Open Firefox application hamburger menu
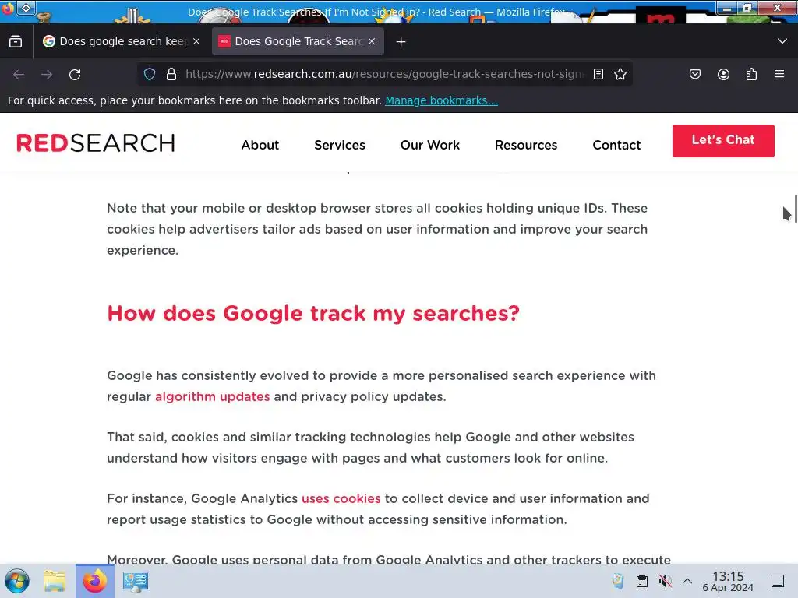The height and width of the screenshot is (598, 798). [779, 74]
